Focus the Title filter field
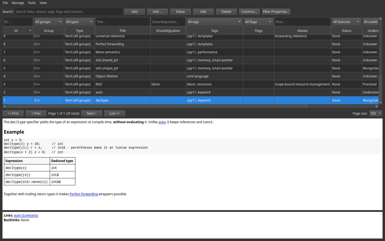This screenshot has height=241, width=385. coord(123,22)
